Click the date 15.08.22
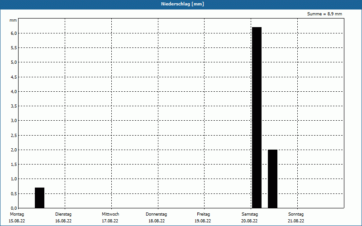The image size is (362, 226). coord(17,221)
